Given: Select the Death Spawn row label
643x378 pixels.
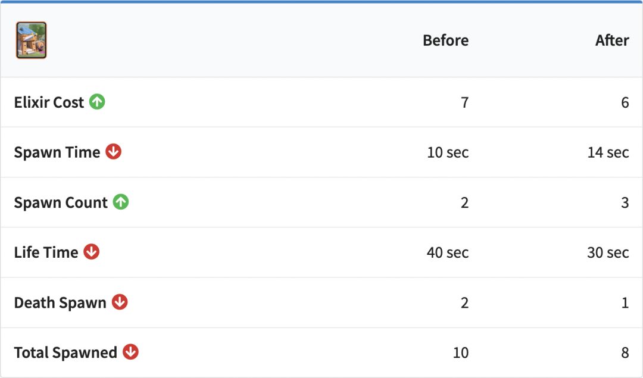Looking at the screenshot, I should point(60,302).
